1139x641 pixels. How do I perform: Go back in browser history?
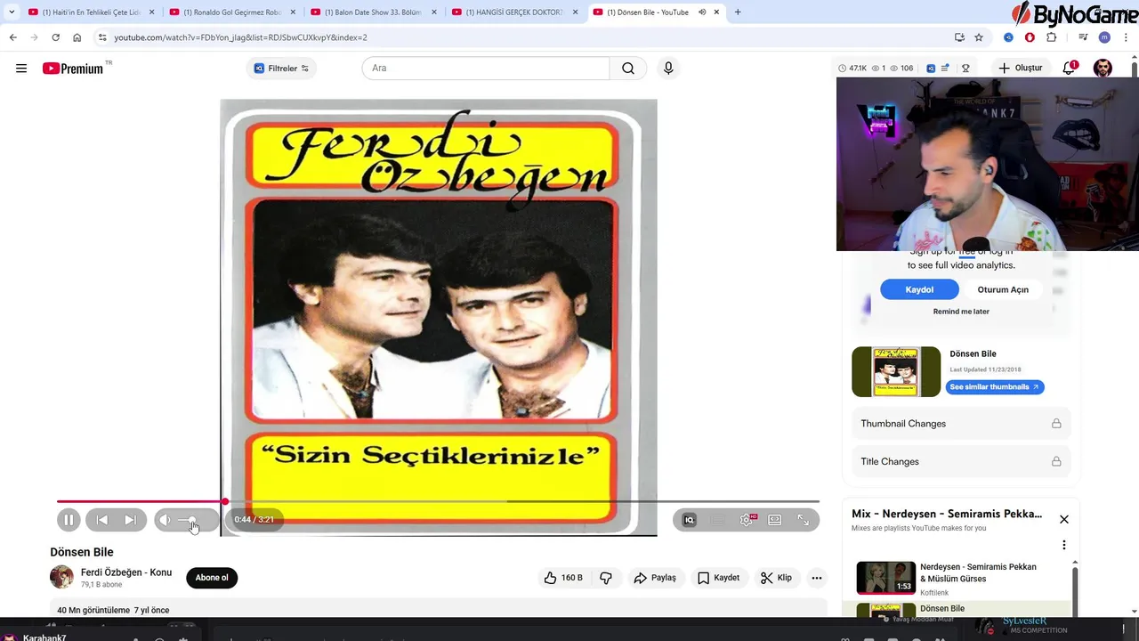click(x=12, y=37)
